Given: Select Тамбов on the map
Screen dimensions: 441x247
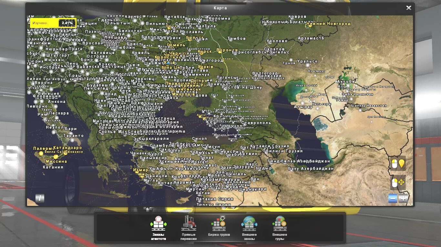Looking at the screenshot, I should click(237, 38).
